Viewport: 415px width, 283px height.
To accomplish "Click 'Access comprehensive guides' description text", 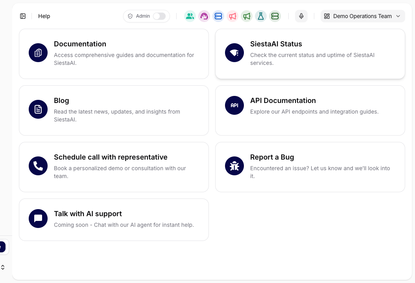I will point(124,59).
